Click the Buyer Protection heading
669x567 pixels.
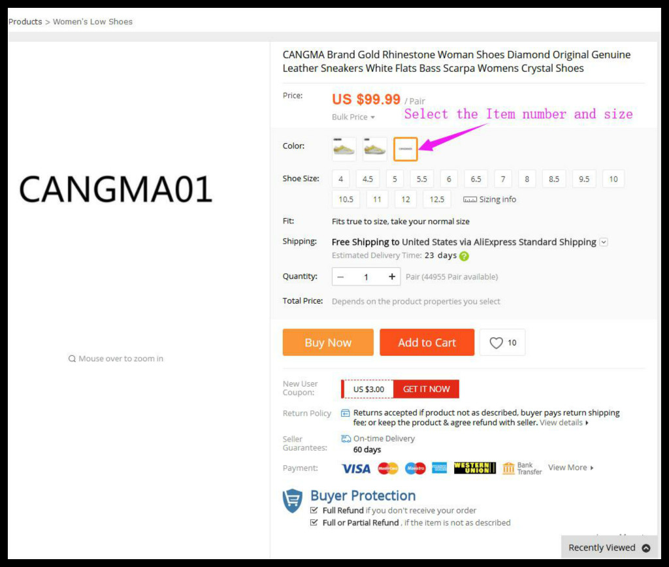pyautogui.click(x=363, y=496)
